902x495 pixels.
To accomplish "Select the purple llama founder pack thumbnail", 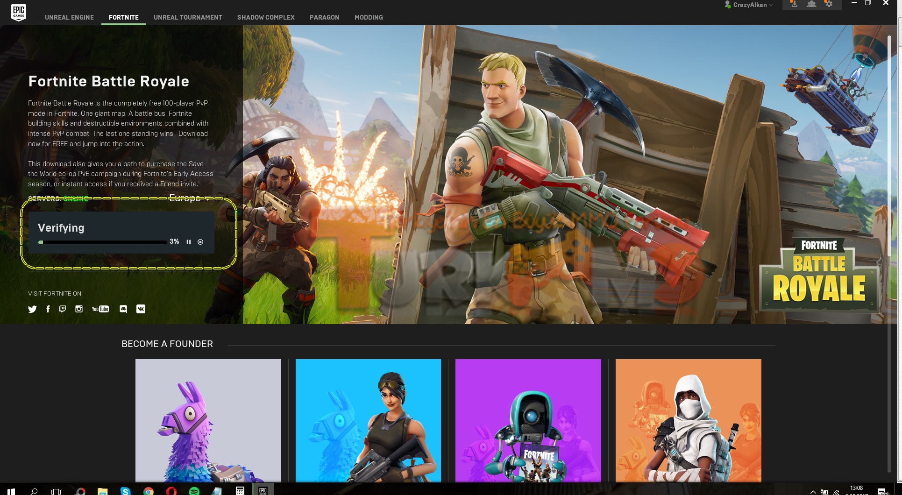I will pos(208,420).
